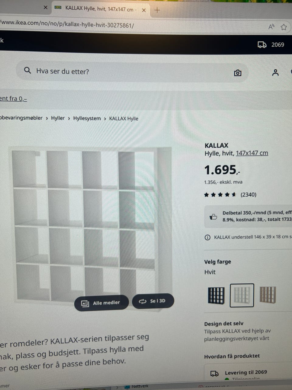Open the user profile icon
The image size is (292, 390).
click(x=275, y=73)
